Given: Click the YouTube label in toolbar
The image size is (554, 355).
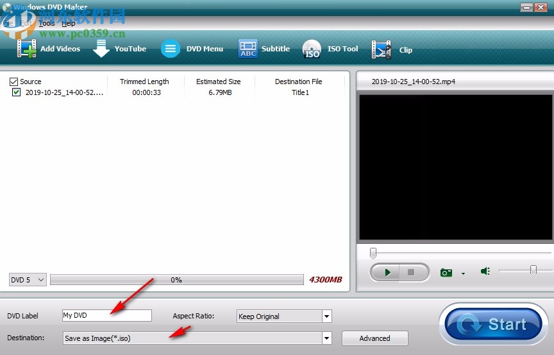Looking at the screenshot, I should coord(130,49).
